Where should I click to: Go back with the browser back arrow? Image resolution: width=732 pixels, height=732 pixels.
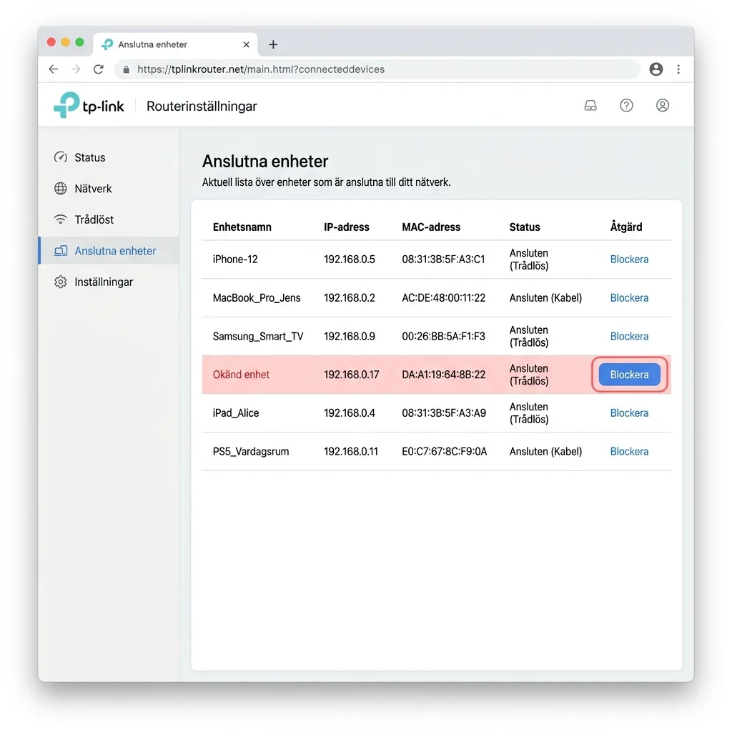(x=53, y=69)
